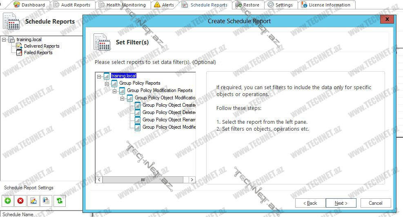Collapse training.local in the left sidebar tree
Image resolution: width=403 pixels, height=217 pixels.
pos(4,39)
